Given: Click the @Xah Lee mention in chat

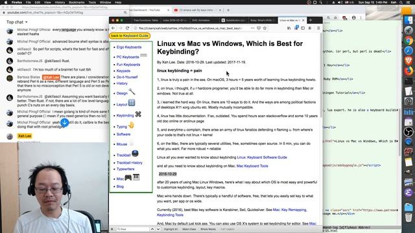Looking at the screenshot, I should [x=51, y=77].
